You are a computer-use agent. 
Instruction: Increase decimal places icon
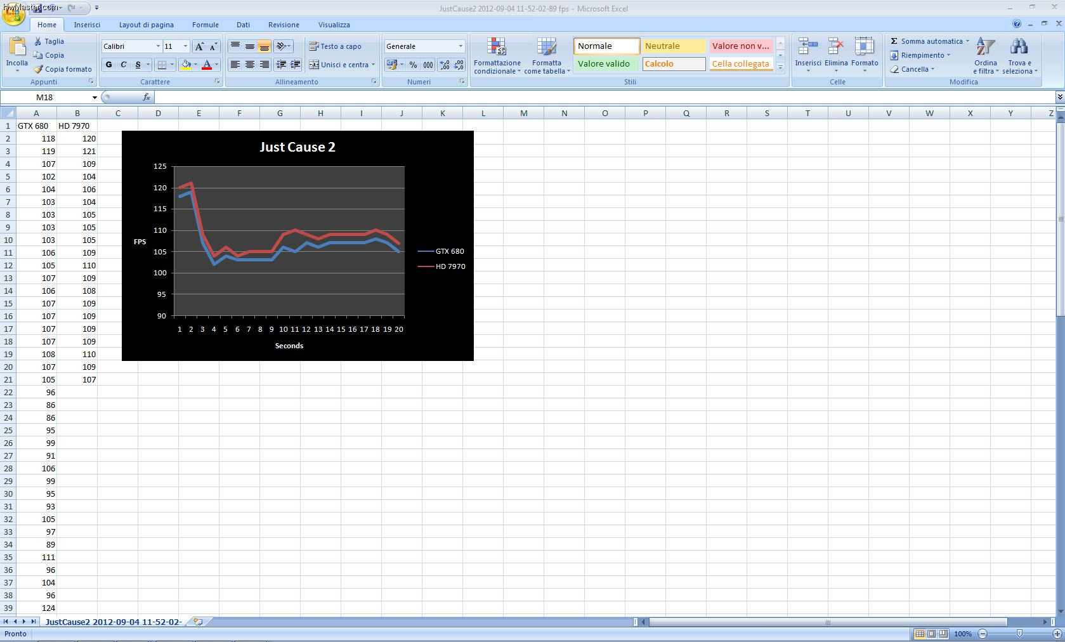(444, 65)
